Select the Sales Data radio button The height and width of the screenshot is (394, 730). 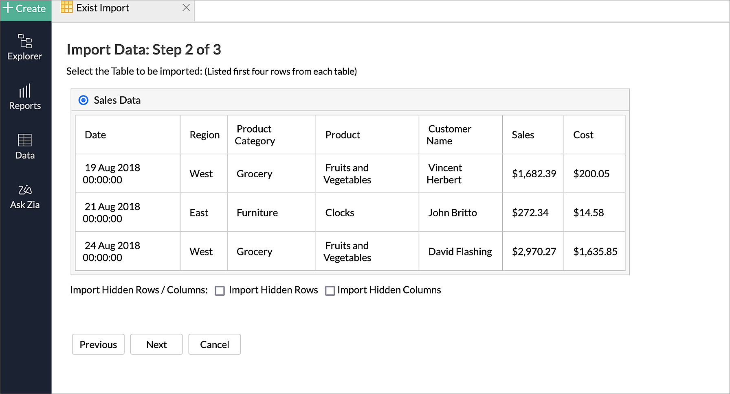[84, 100]
